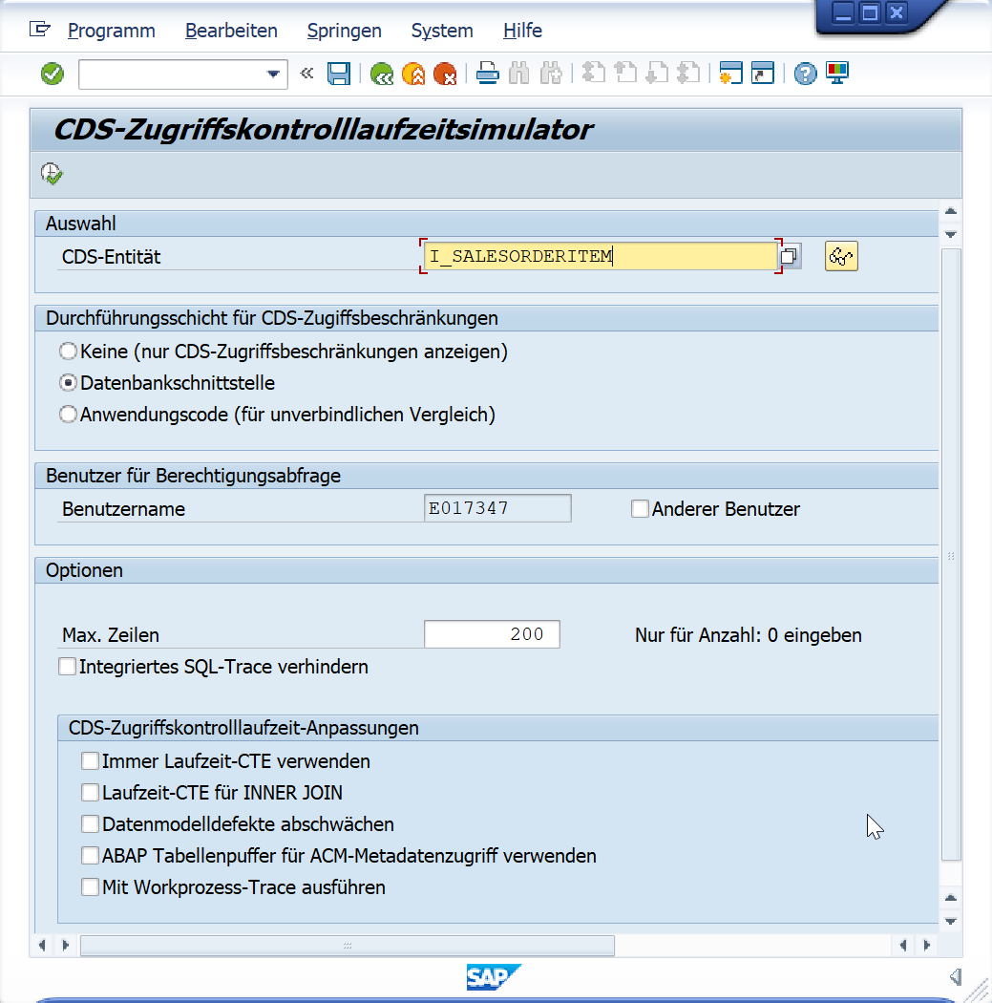
Task: Open the command field dropdown arrow
Action: click(274, 74)
